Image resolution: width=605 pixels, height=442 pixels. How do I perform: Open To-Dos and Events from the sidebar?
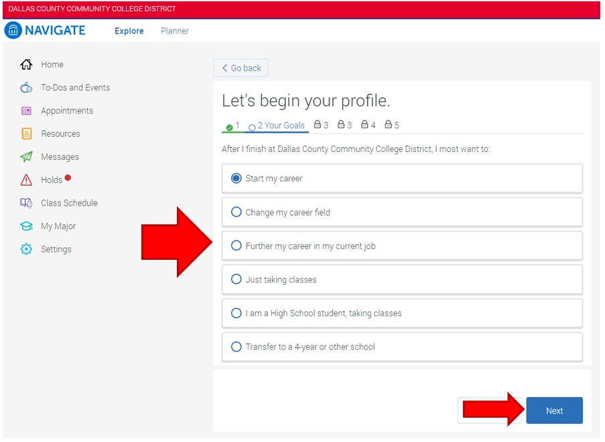25,88
